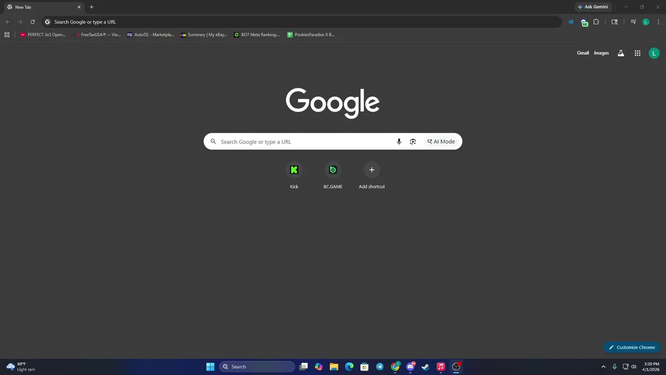Image resolution: width=666 pixels, height=375 pixels.
Task: Open the Chrome extensions puzzle menu
Action: pyautogui.click(x=596, y=22)
